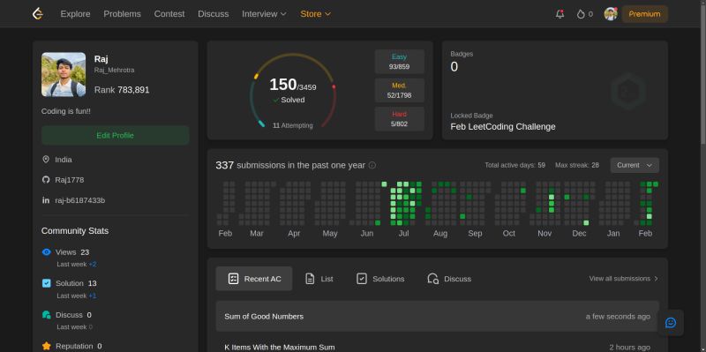Image resolution: width=706 pixels, height=352 pixels.
Task: Click the LinkedIn icon beside raj-b6187433b
Action: (x=46, y=200)
